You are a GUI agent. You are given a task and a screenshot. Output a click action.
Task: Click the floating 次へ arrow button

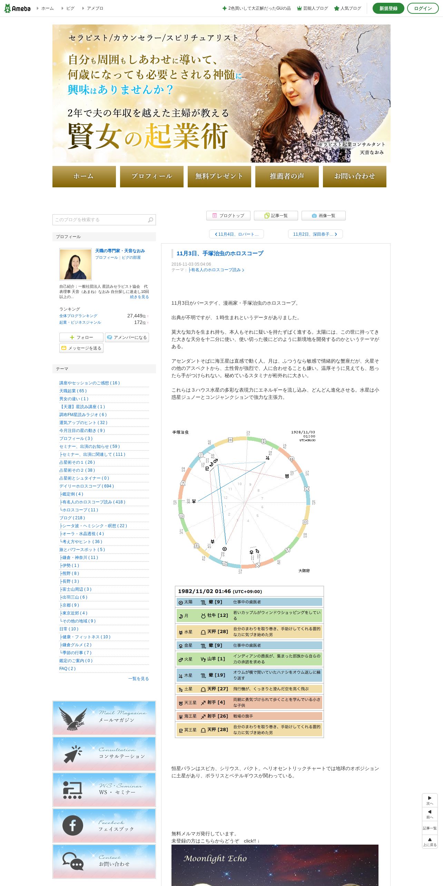point(430,800)
